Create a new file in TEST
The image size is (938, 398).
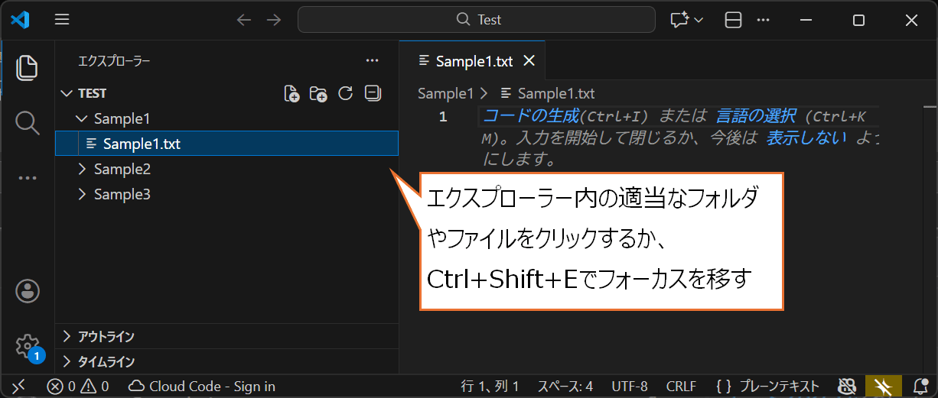pos(291,93)
